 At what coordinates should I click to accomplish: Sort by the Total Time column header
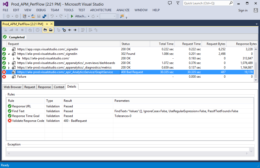(162, 44)
